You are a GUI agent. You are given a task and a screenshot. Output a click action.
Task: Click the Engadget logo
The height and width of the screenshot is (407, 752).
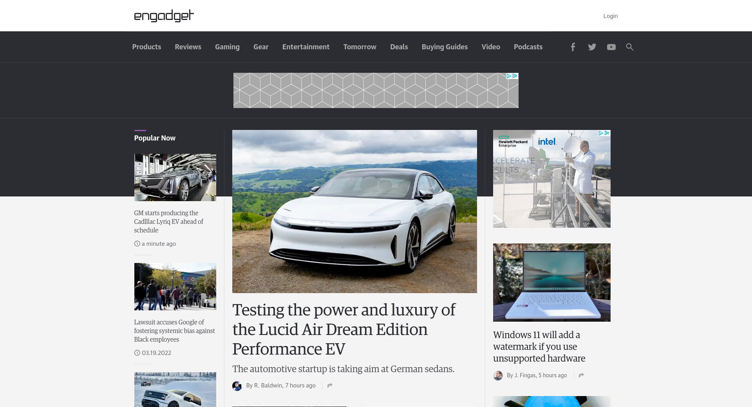tap(164, 16)
